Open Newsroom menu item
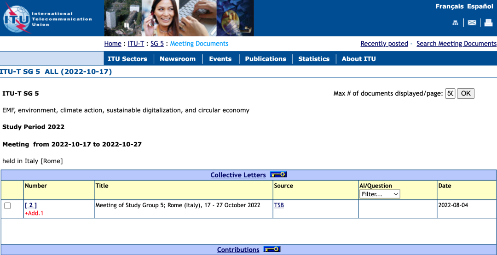The width and height of the screenshot is (497, 255). click(x=178, y=59)
